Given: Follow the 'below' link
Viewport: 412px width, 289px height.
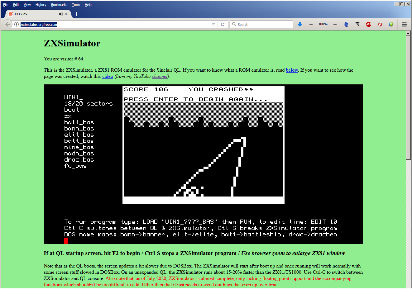Looking at the screenshot, I should 292,70.
